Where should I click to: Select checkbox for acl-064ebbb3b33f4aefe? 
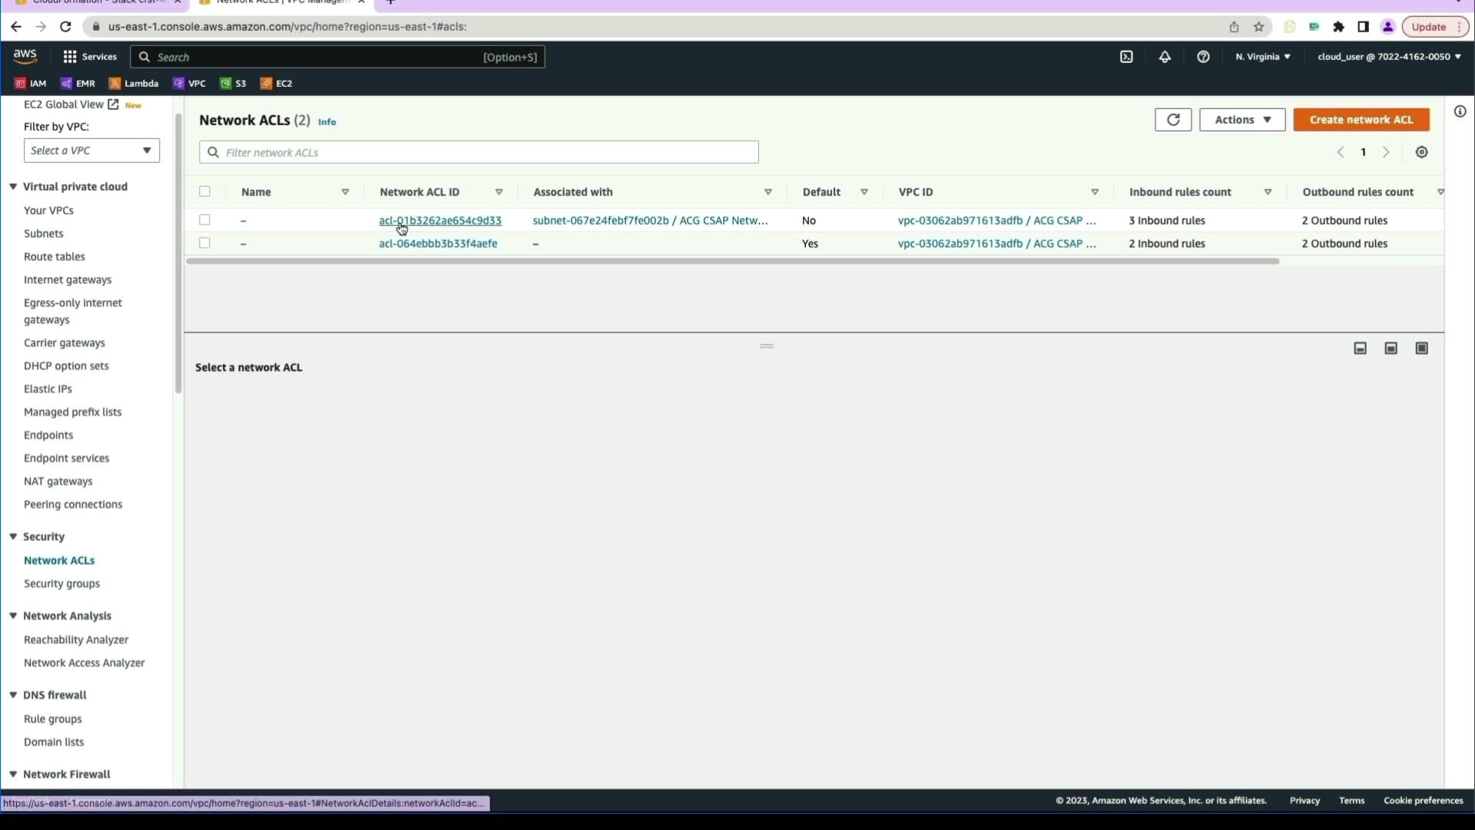coord(204,243)
